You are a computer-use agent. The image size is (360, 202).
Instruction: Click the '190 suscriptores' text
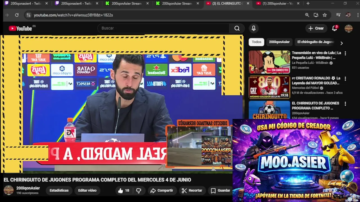pos(27,193)
